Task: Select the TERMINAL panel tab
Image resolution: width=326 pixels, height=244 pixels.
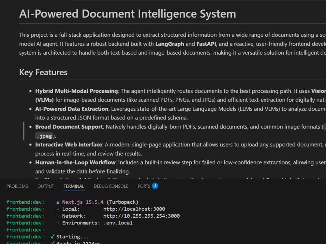Action: tap(74, 186)
